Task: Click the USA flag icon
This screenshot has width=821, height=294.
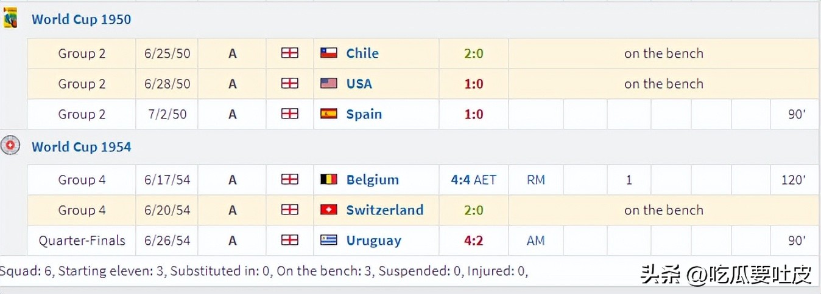Action: pos(329,84)
